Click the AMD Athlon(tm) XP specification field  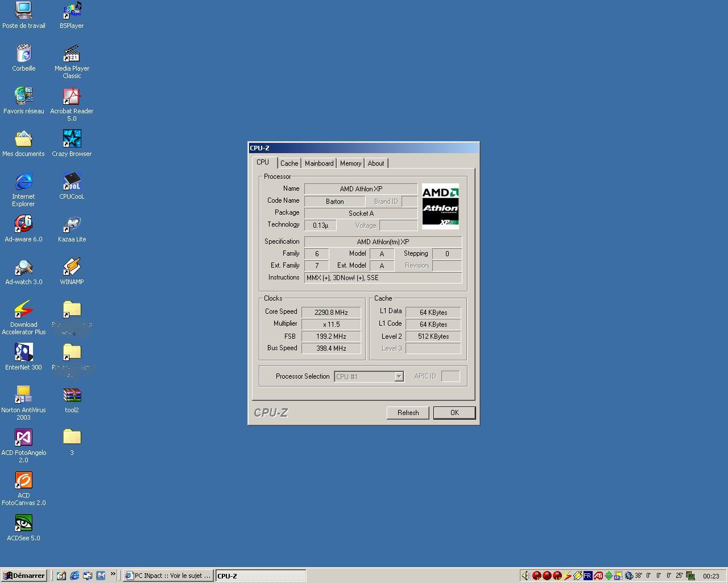383,242
